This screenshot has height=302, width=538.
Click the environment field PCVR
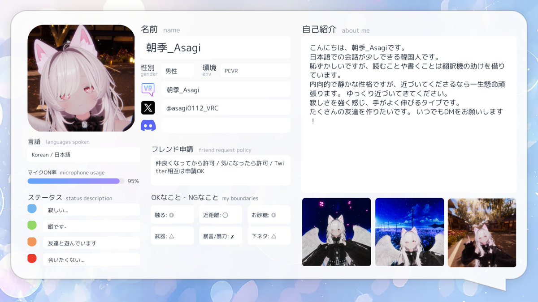coord(255,71)
